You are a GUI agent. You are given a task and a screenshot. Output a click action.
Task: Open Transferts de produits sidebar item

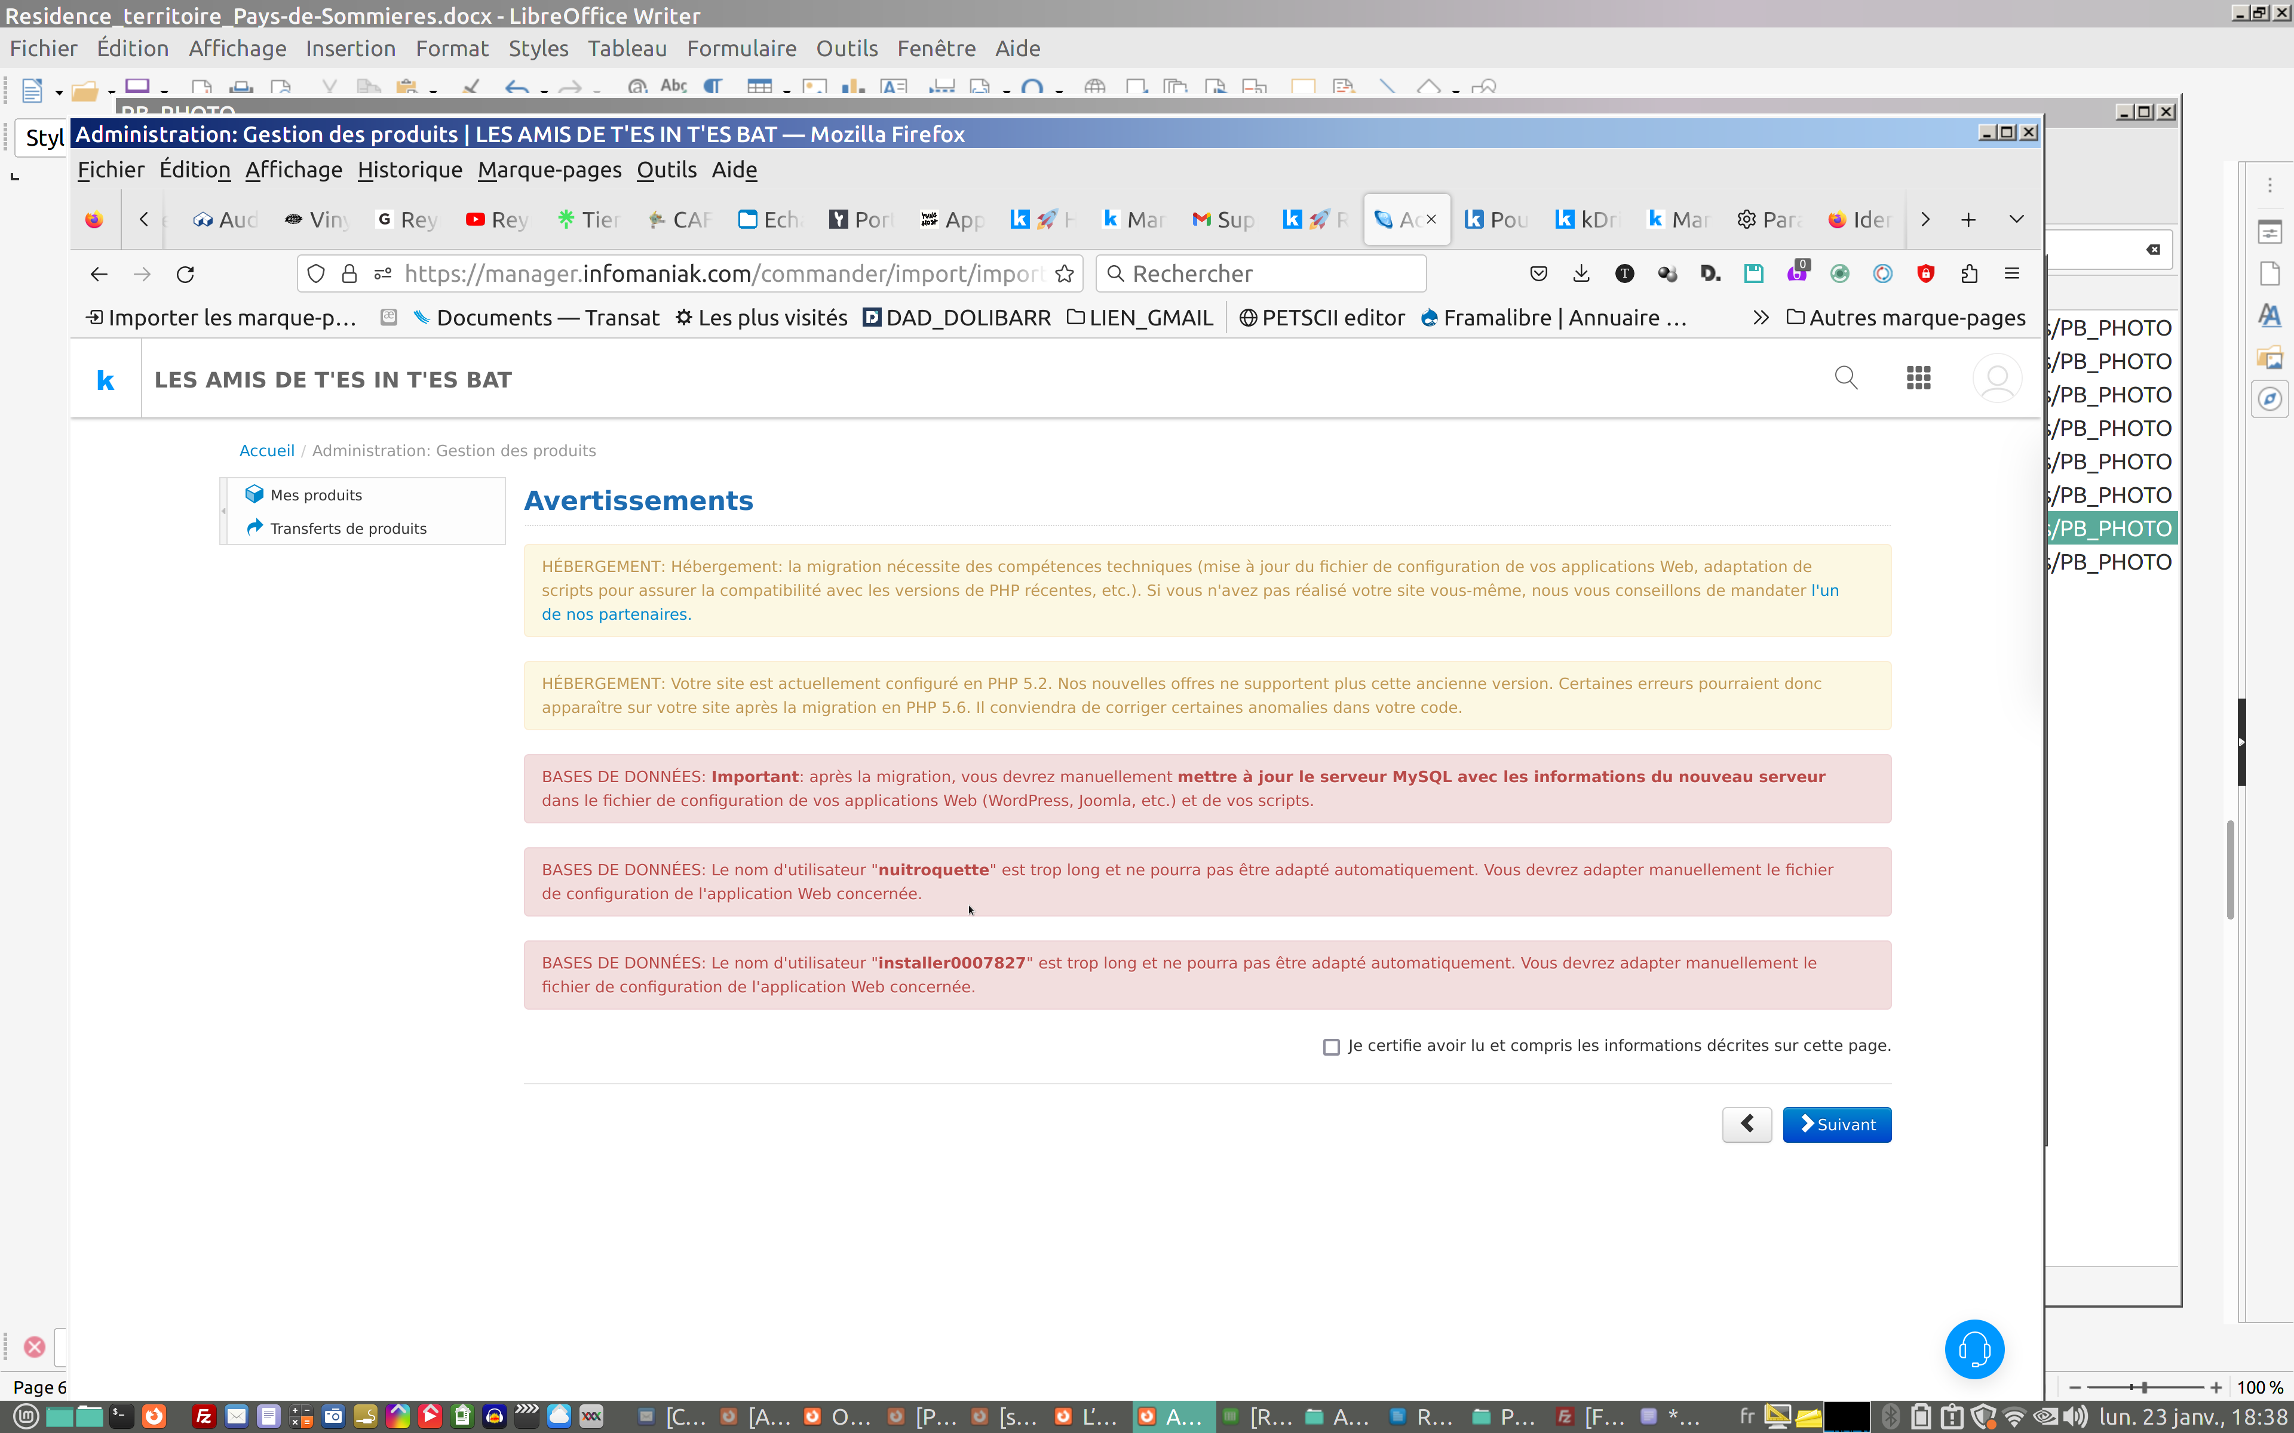(x=348, y=528)
